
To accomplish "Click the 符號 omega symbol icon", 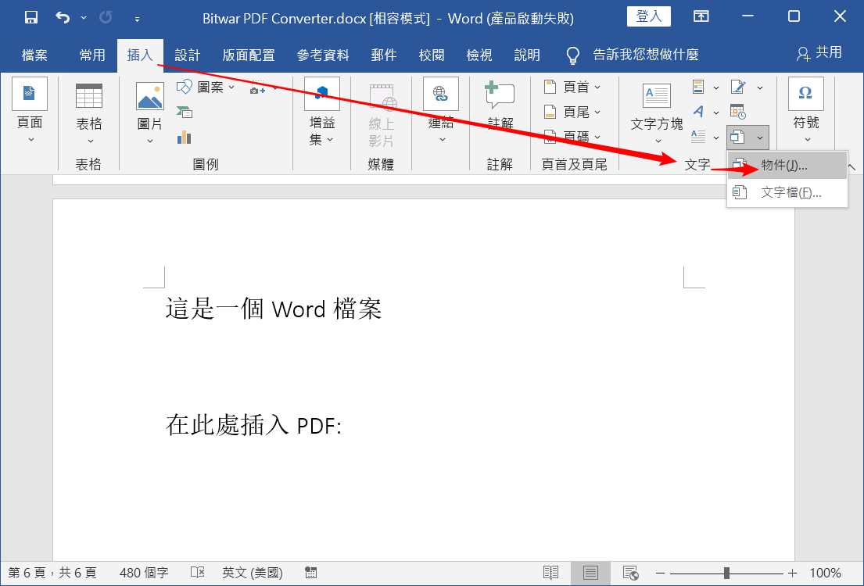I will coord(805,94).
